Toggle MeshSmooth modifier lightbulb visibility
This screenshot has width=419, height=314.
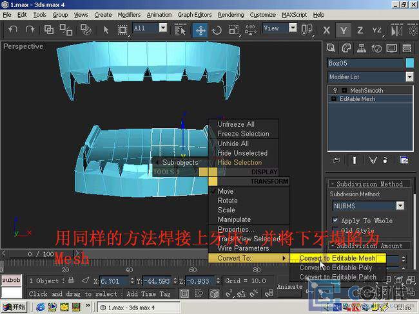(x=335, y=90)
